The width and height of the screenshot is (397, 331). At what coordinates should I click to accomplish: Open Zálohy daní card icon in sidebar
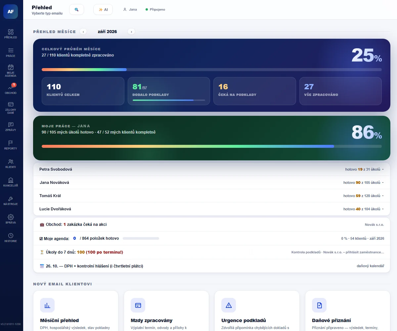click(11, 104)
